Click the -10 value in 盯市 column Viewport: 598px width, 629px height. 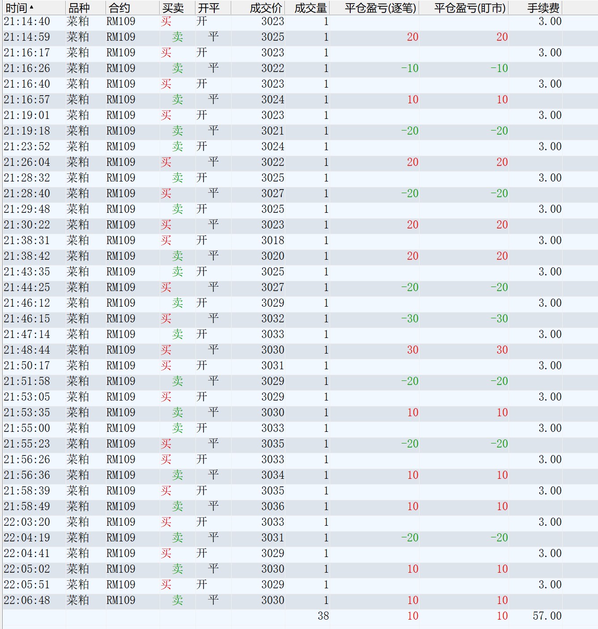coord(499,68)
